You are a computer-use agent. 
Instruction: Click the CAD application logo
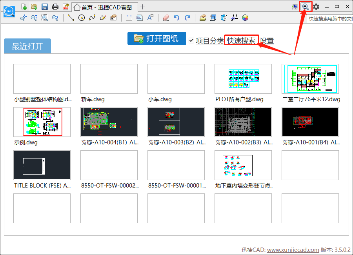(9, 12)
